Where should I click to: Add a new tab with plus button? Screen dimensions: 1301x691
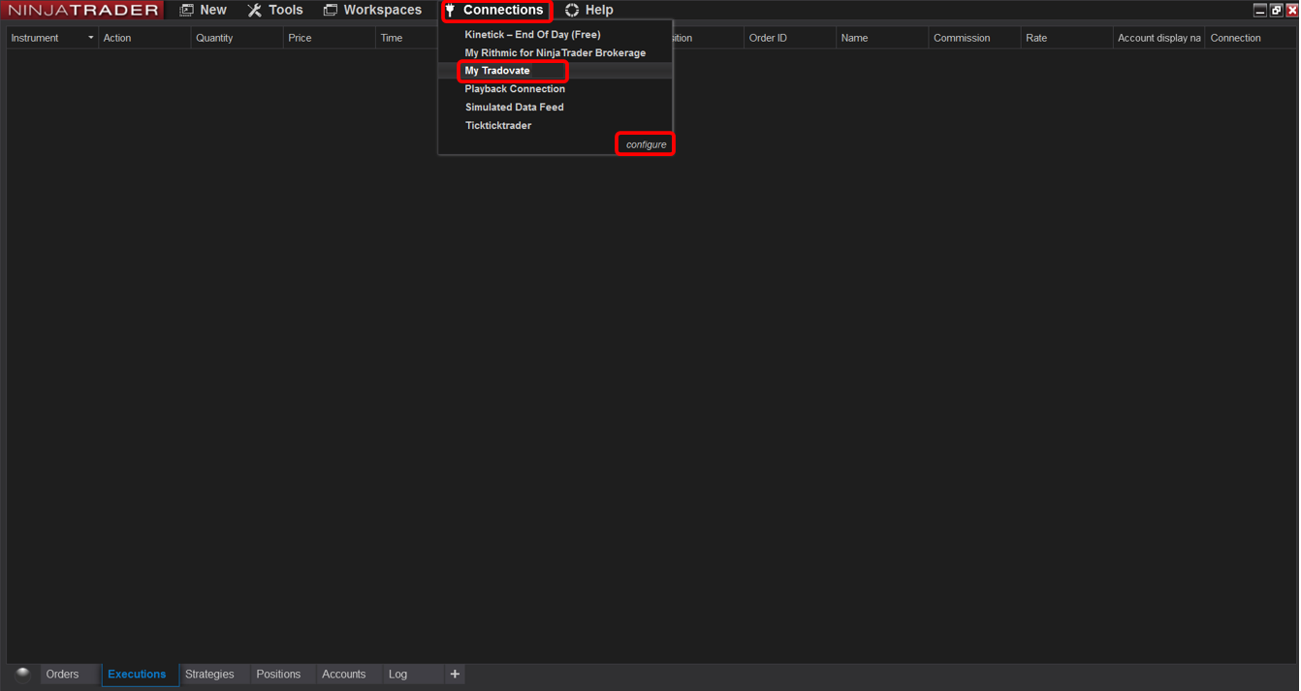coord(455,675)
